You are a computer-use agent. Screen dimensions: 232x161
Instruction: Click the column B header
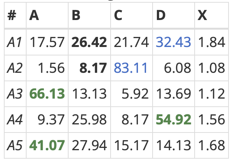[x=76, y=15]
